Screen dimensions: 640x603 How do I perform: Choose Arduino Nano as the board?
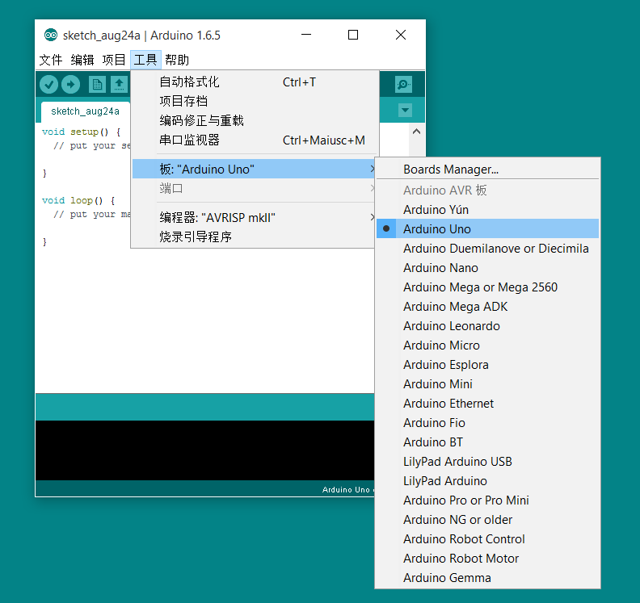440,268
